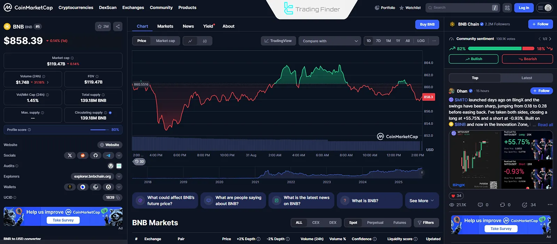Select the candlestick chart style
Viewport: 557px width, 244px height.
(205, 41)
